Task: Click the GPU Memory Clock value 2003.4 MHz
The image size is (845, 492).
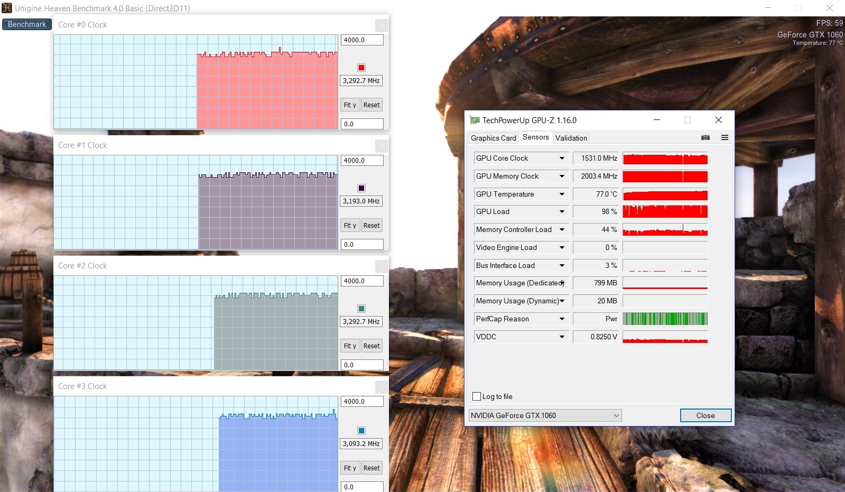Action: [596, 176]
